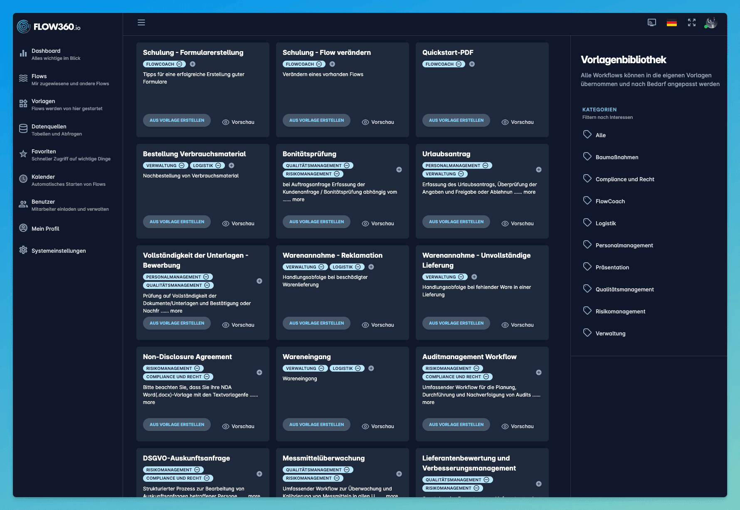Image resolution: width=740 pixels, height=510 pixels.
Task: Show full description on Bonitätsprüfung card
Action: coord(298,199)
